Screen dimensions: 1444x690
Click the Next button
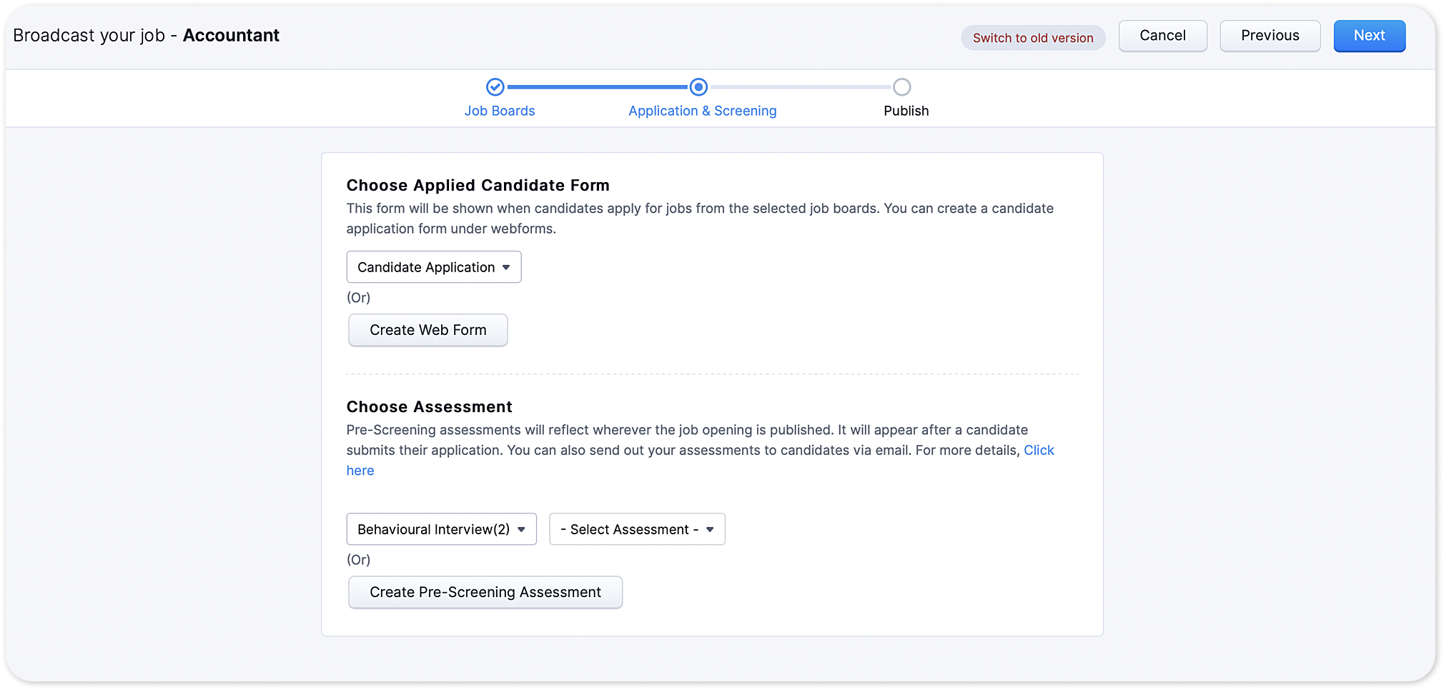pyautogui.click(x=1369, y=36)
